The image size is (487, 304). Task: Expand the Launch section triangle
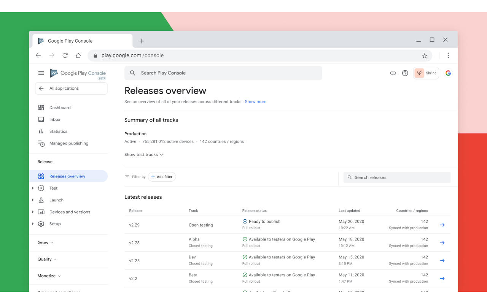tap(33, 200)
